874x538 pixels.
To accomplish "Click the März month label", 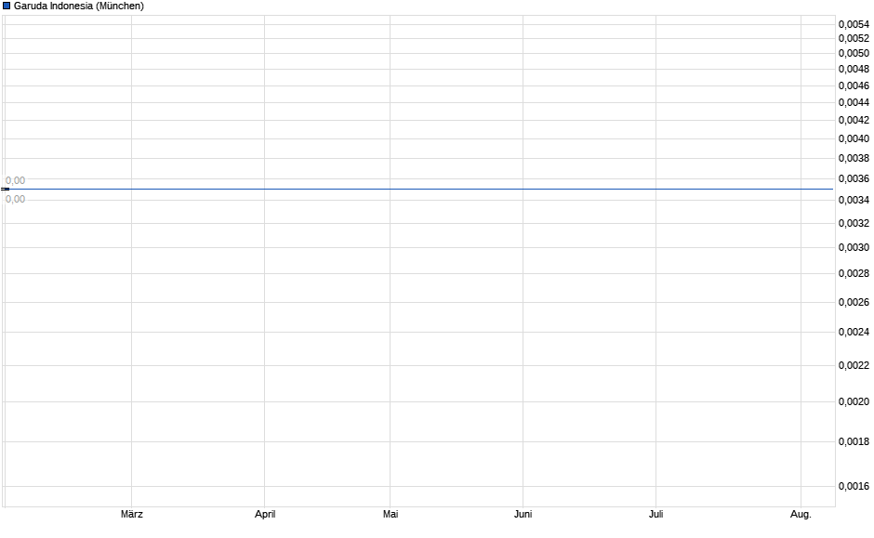I will [131, 514].
